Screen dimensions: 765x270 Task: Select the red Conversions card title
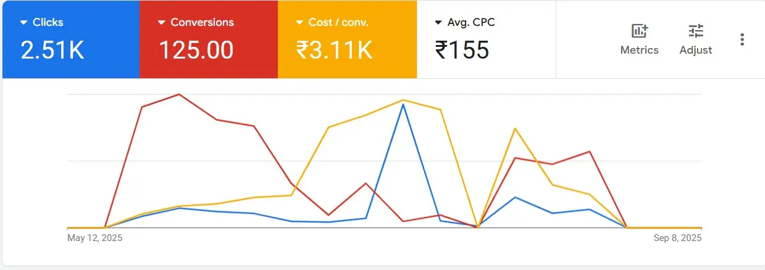[202, 23]
